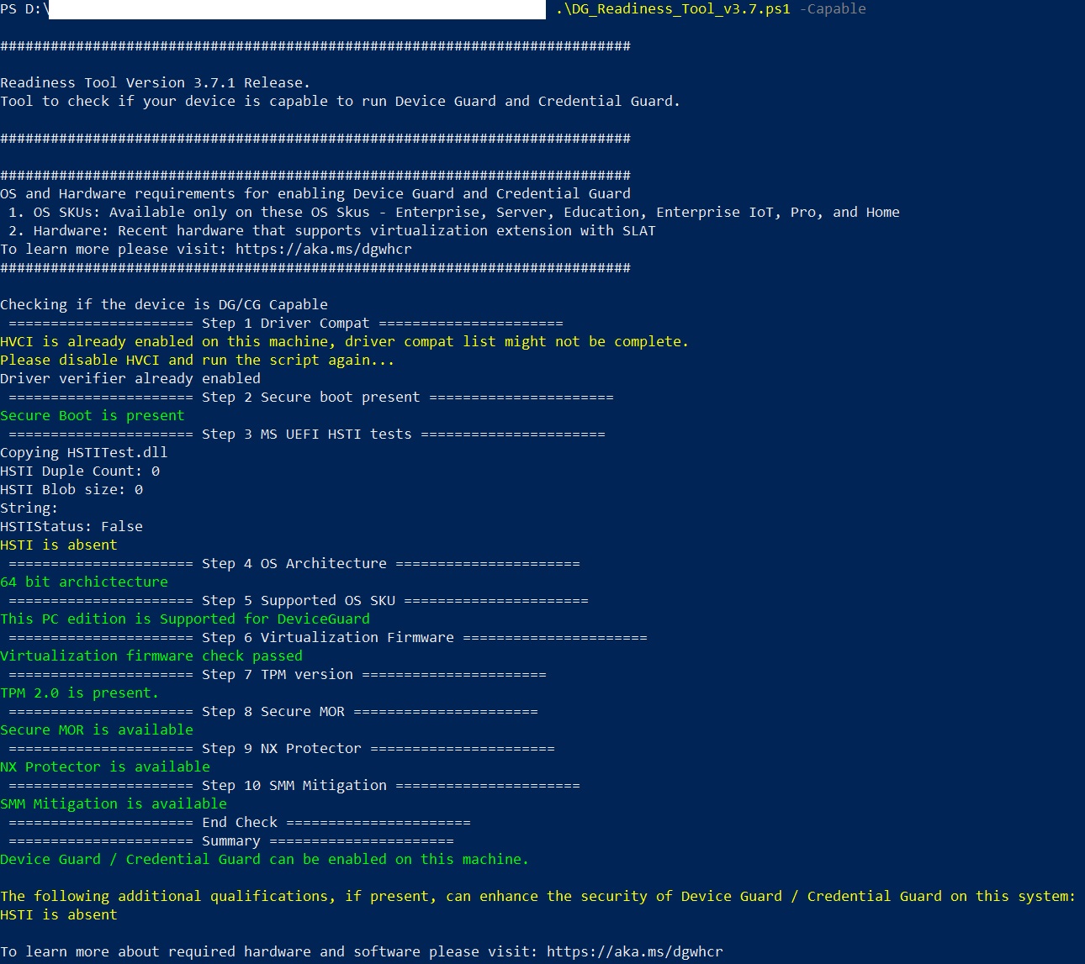The image size is (1085, 964).
Task: Click 'Secure MOR is available' result
Action: pos(97,730)
